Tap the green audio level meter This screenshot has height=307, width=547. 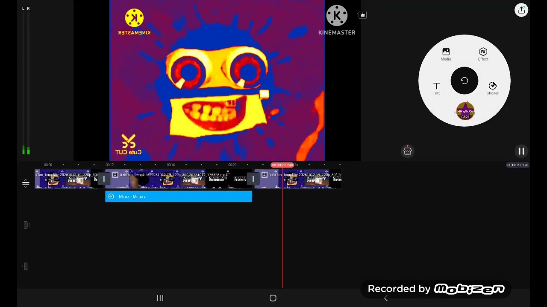[x=26, y=151]
